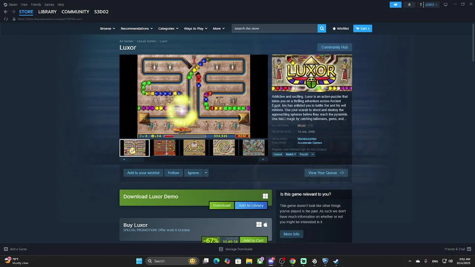Viewport: 475px width, 267px height.
Task: Click the Windows platform icon on demo banner
Action: (x=265, y=196)
